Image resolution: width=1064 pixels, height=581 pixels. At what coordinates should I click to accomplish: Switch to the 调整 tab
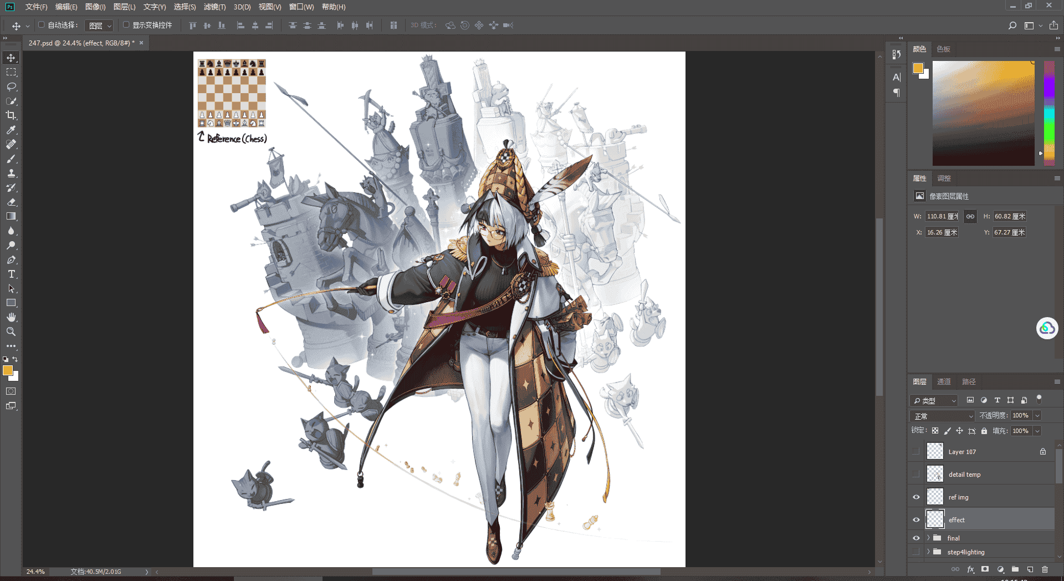click(x=944, y=179)
